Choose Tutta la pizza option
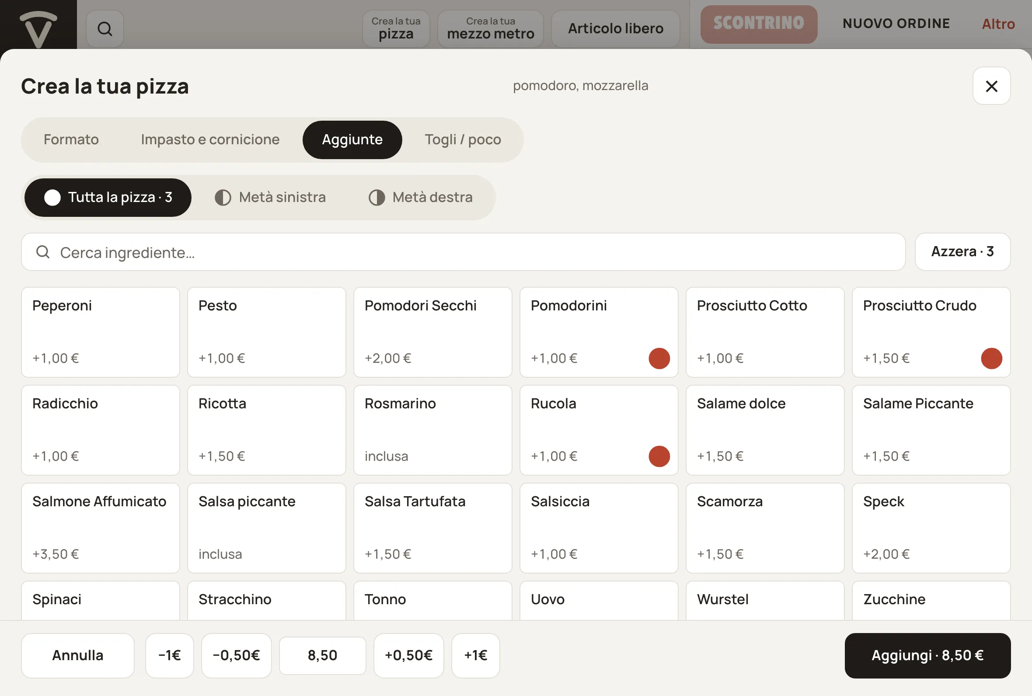1032x696 pixels. click(108, 198)
